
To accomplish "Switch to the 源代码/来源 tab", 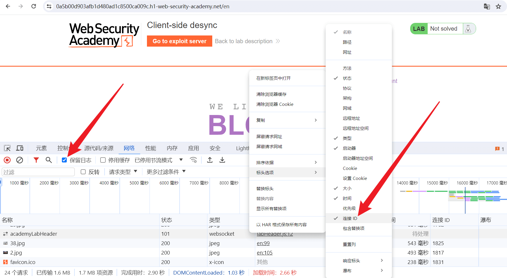I will coord(99,148).
